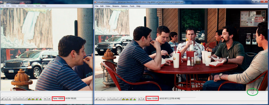
Task: Jump to next keyframe in AP.avs window
Action: [x=33, y=99]
